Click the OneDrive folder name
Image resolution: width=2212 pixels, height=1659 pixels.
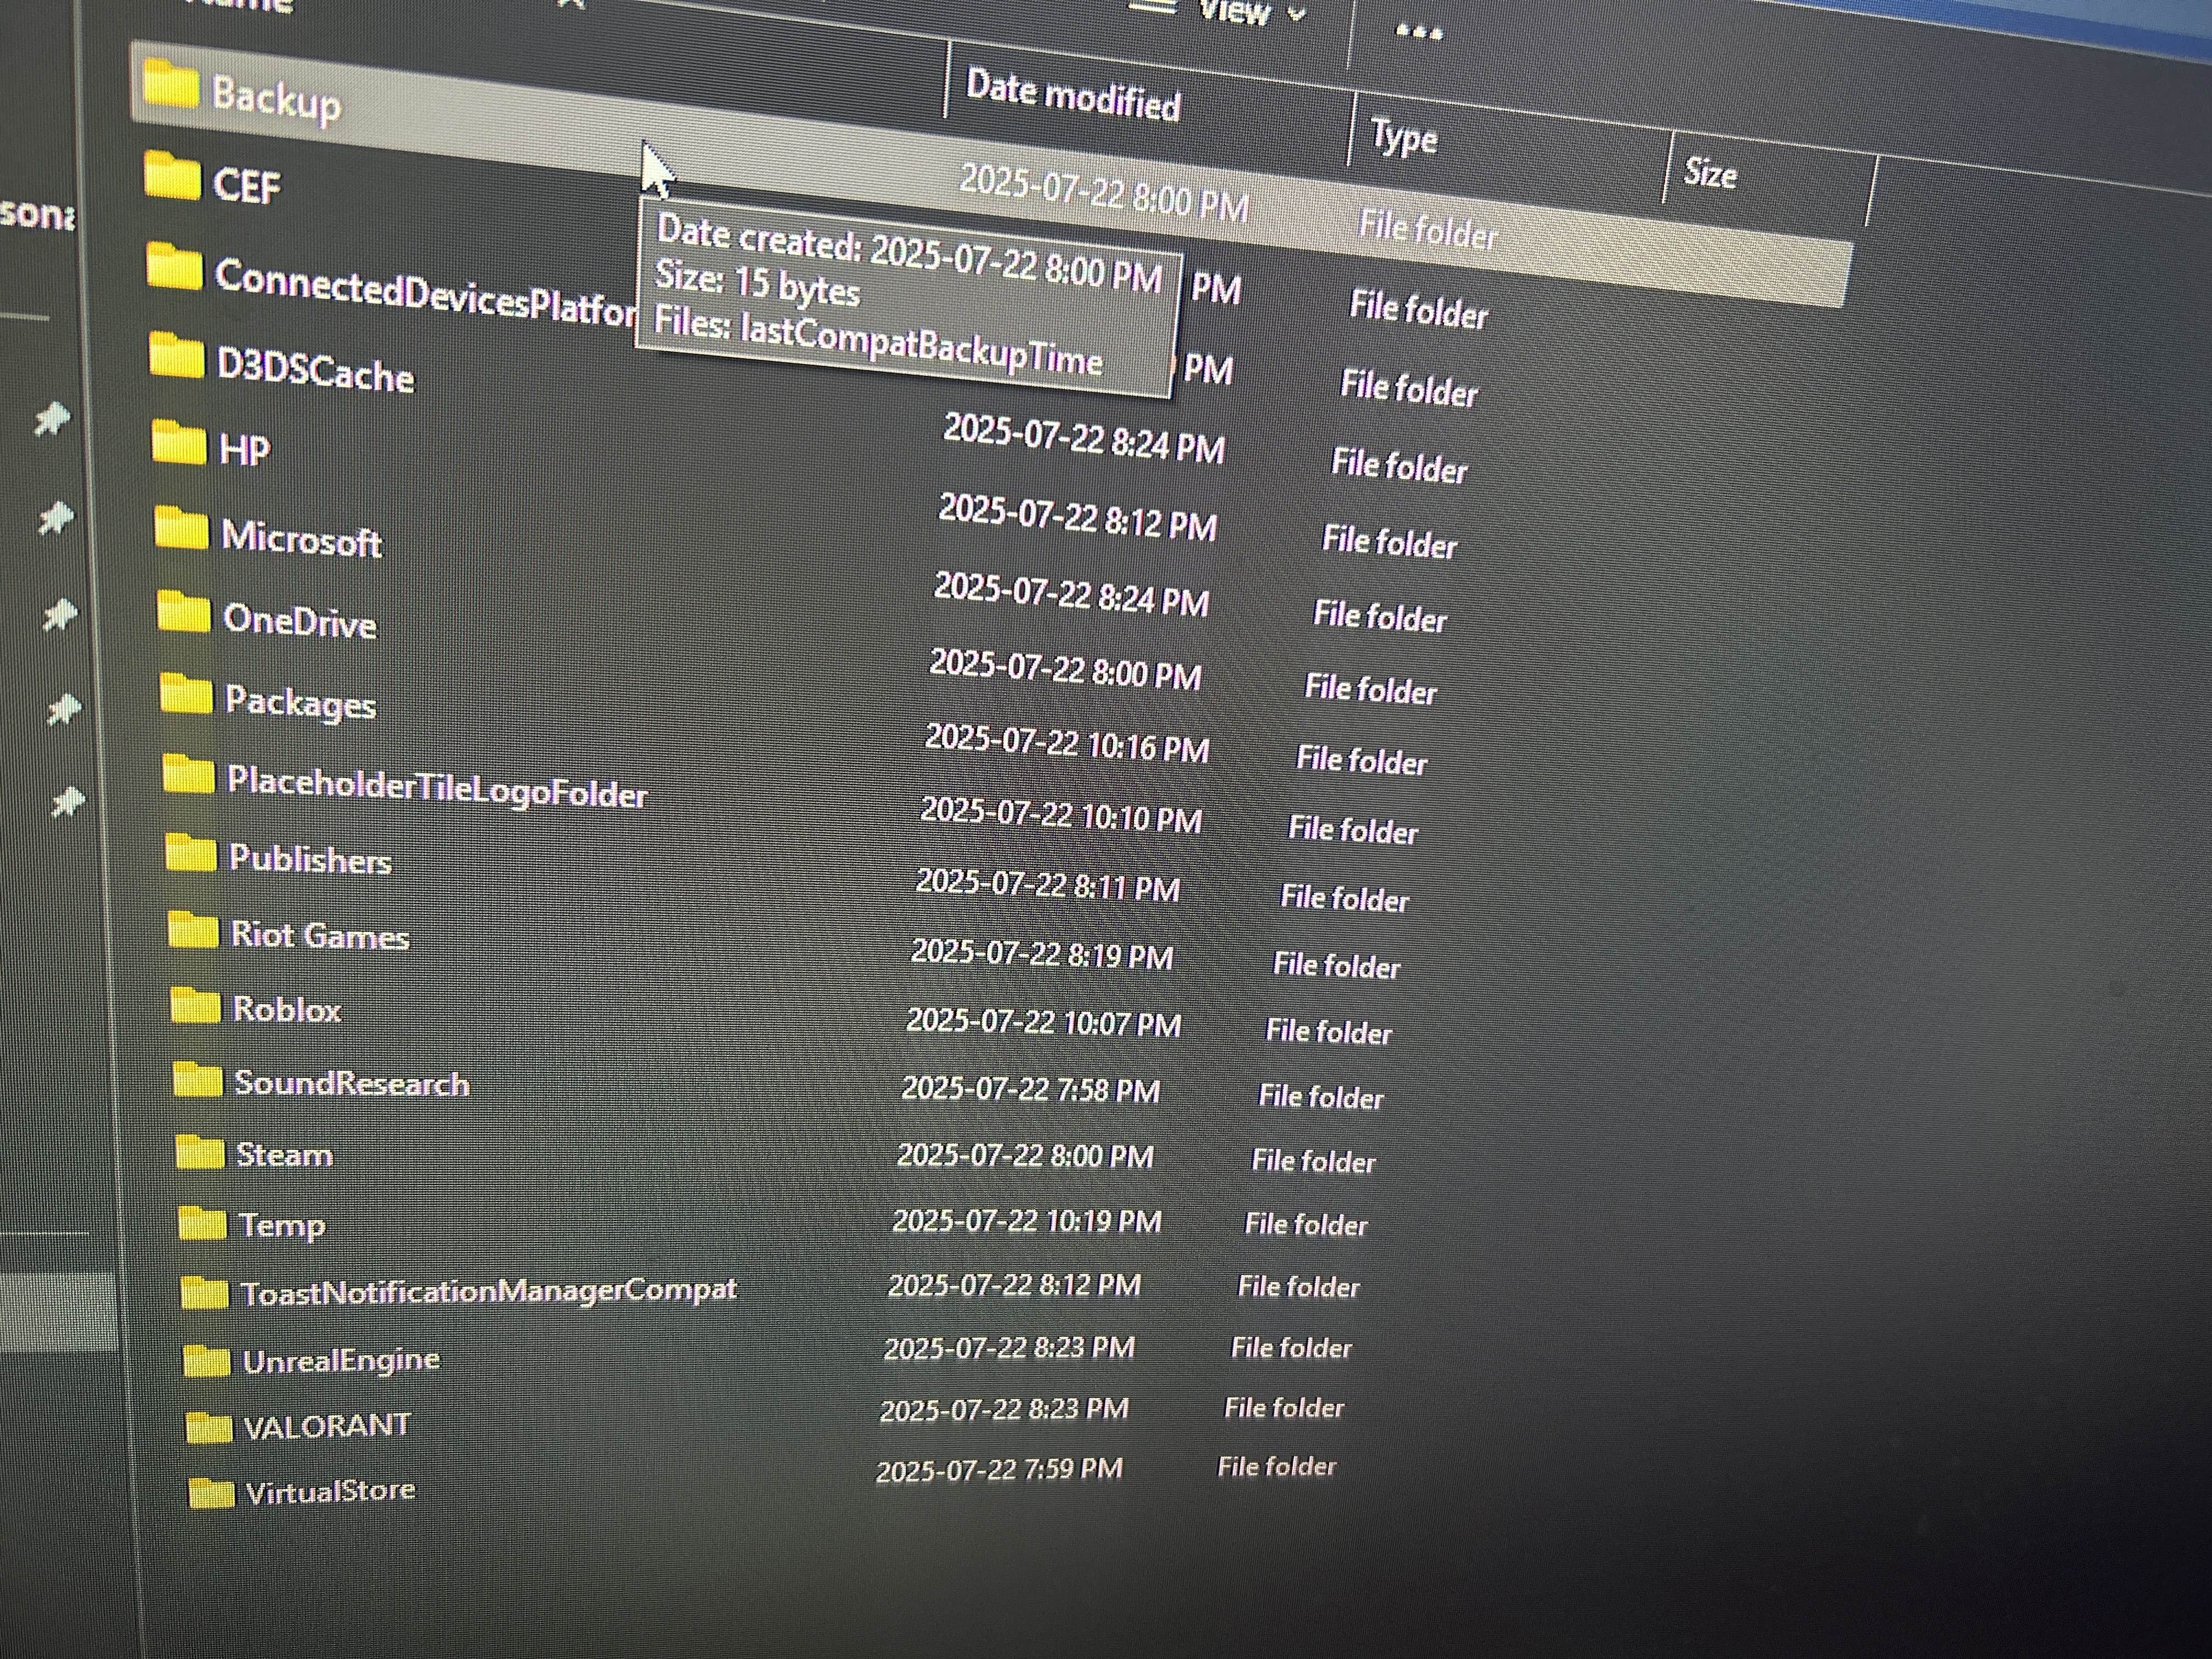(x=300, y=621)
